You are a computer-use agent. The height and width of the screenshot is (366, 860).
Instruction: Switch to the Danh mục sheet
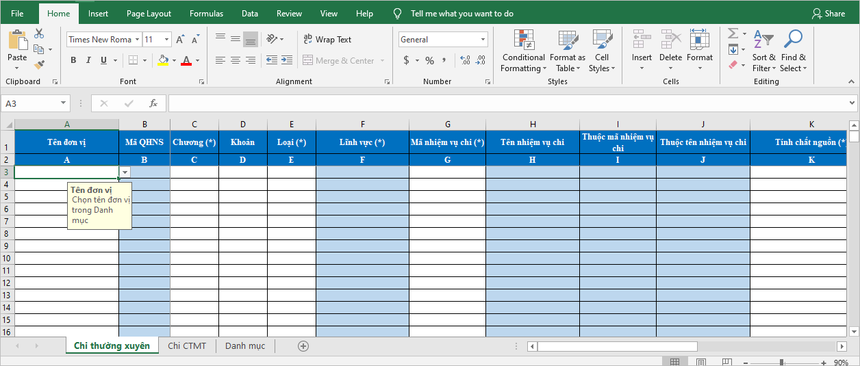(x=245, y=346)
